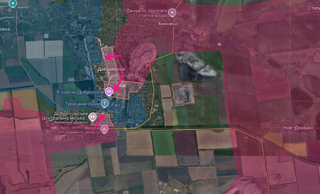
Task: Click the Добропільська Центральна міська… label
Action: [x=65, y=116]
